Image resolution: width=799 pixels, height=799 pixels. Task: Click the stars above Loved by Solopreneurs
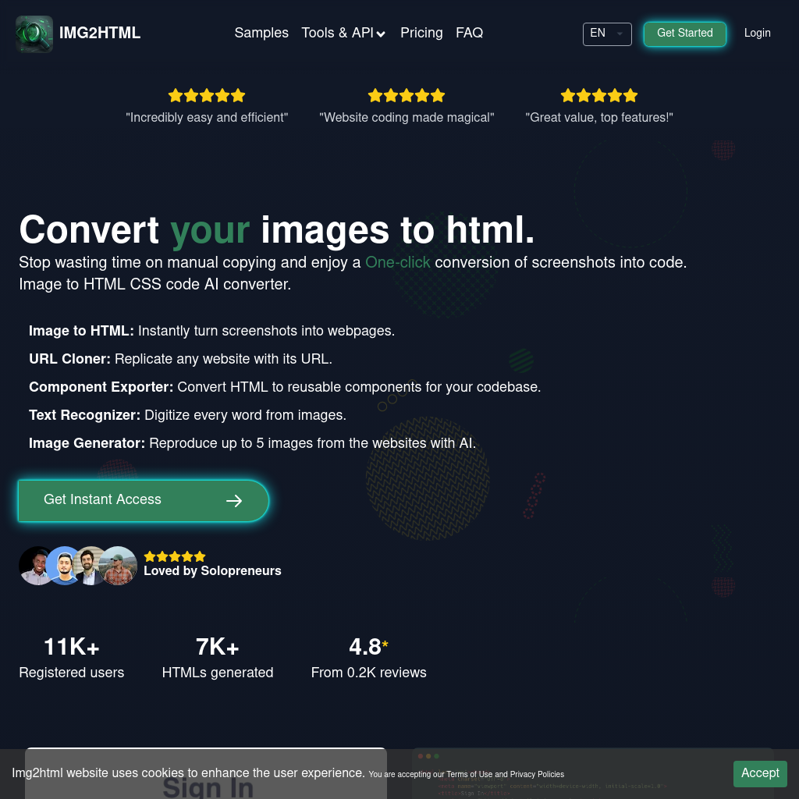tap(175, 556)
